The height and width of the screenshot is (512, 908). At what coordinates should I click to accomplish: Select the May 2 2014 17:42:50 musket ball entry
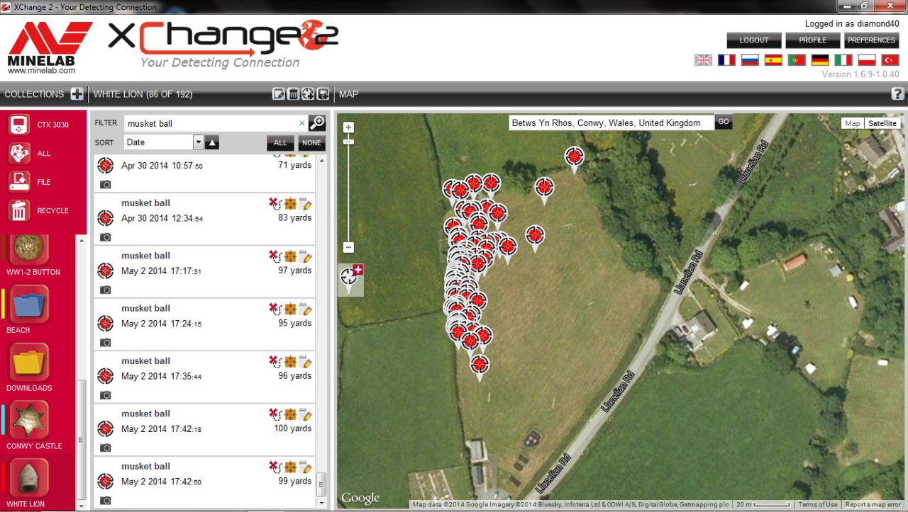pos(204,482)
